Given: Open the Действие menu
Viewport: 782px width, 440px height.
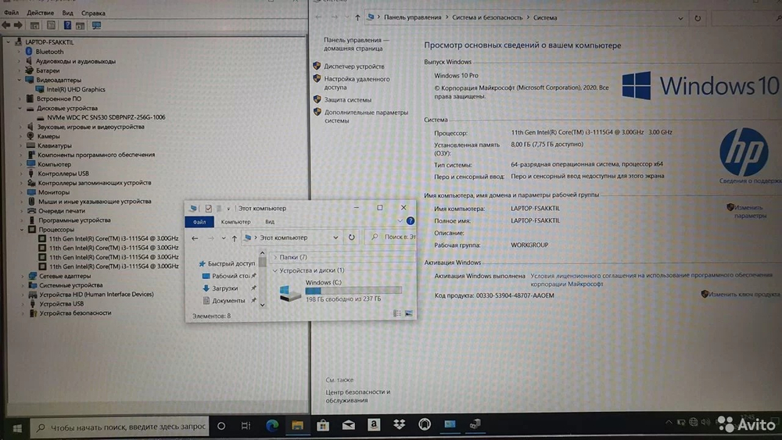Looking at the screenshot, I should click(41, 13).
